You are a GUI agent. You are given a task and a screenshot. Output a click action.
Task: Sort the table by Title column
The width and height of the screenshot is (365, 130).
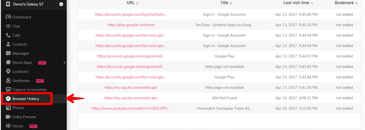click(226, 3)
